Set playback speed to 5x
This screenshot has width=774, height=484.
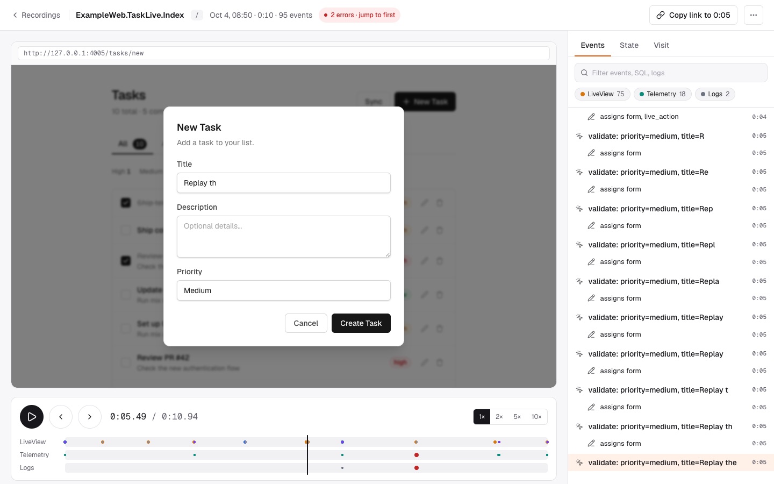[x=517, y=417]
